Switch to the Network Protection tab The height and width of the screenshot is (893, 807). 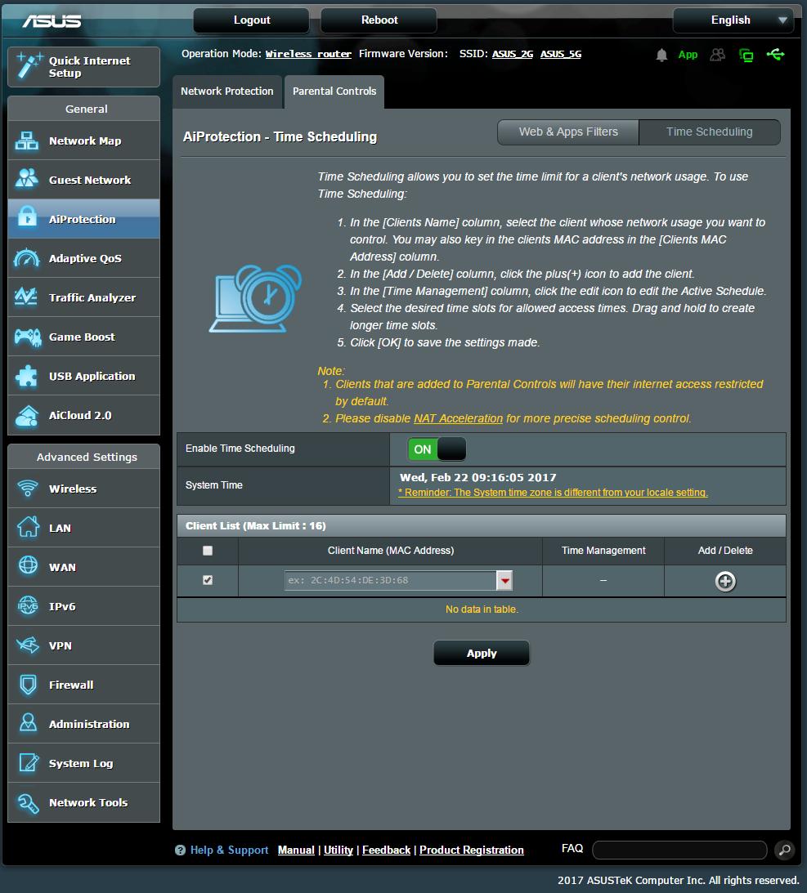tap(226, 92)
